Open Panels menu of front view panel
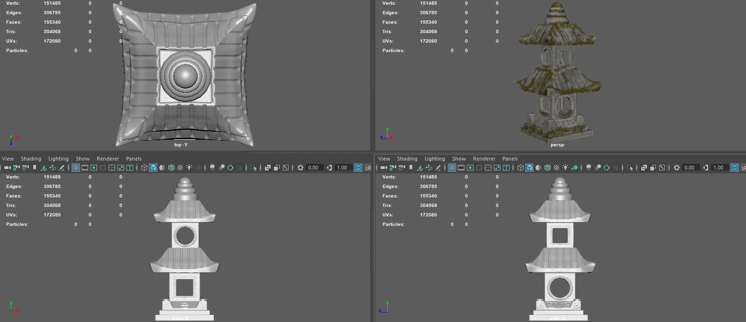746x322 pixels. point(134,159)
